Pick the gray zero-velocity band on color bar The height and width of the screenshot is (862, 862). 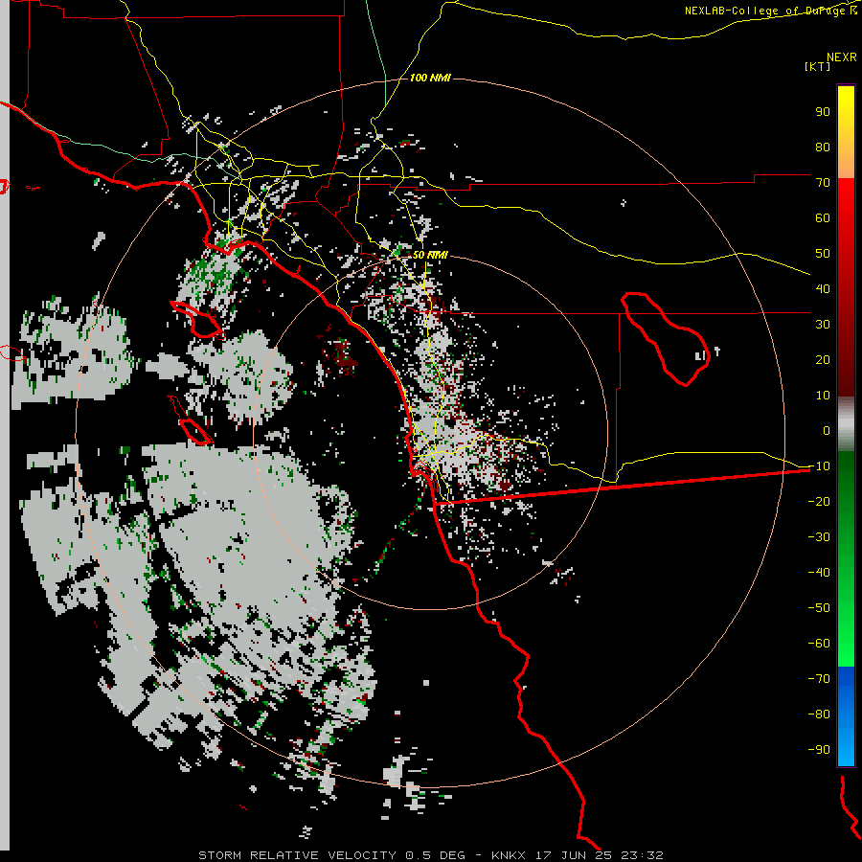click(846, 424)
